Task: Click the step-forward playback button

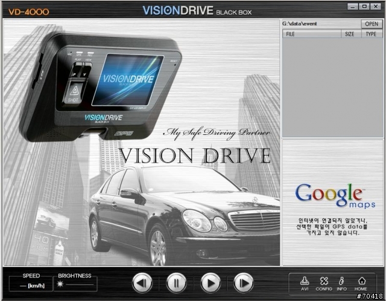Action: [243, 283]
